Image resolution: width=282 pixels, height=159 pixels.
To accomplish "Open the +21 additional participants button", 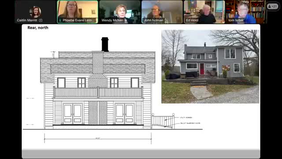I will (x=272, y=6).
